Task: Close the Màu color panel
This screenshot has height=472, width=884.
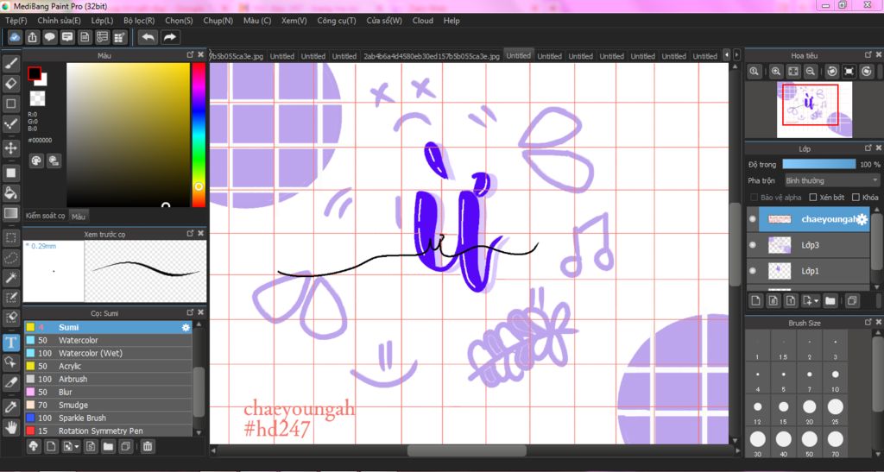Action: (x=200, y=54)
